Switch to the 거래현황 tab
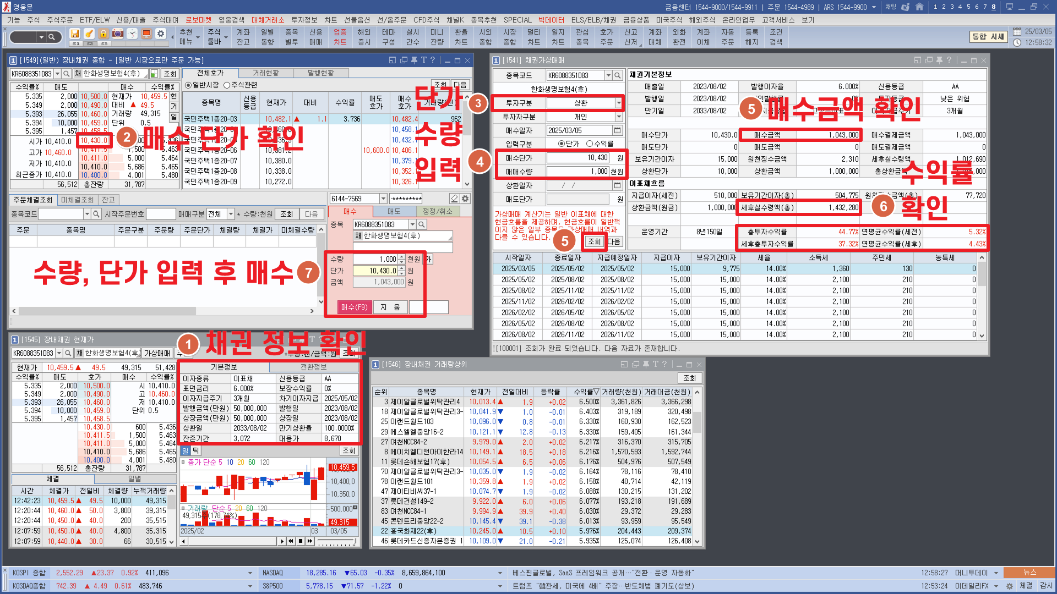Screen dimensions: 1057x594 [266, 73]
